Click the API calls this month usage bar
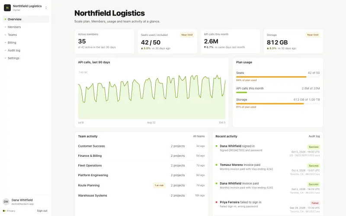This screenshot has height=216, width=346. coord(278,92)
